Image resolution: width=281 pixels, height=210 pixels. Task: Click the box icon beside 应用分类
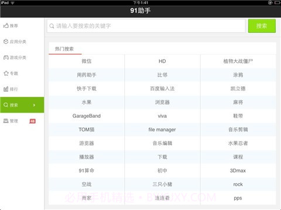pyautogui.click(x=6, y=41)
